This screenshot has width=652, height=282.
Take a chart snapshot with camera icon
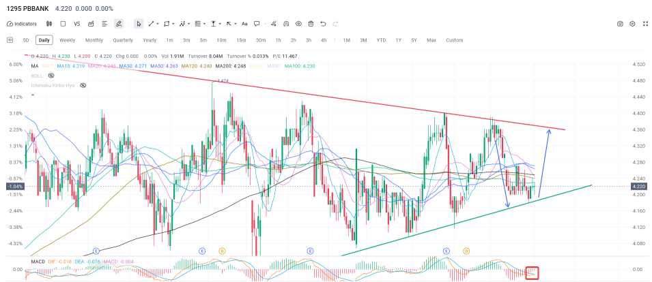621,23
